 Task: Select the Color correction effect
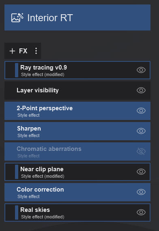coord(77,192)
